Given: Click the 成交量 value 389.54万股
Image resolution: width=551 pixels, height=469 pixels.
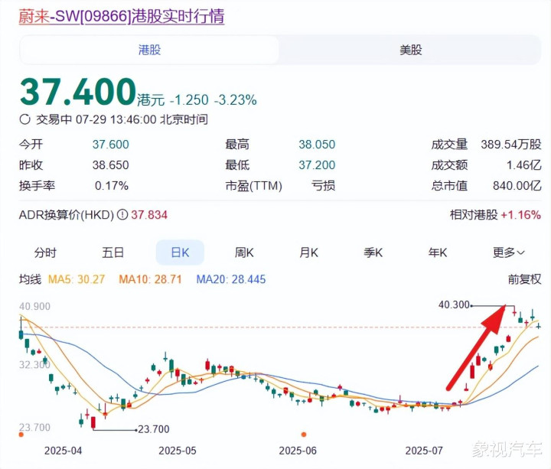Looking at the screenshot, I should tap(511, 145).
